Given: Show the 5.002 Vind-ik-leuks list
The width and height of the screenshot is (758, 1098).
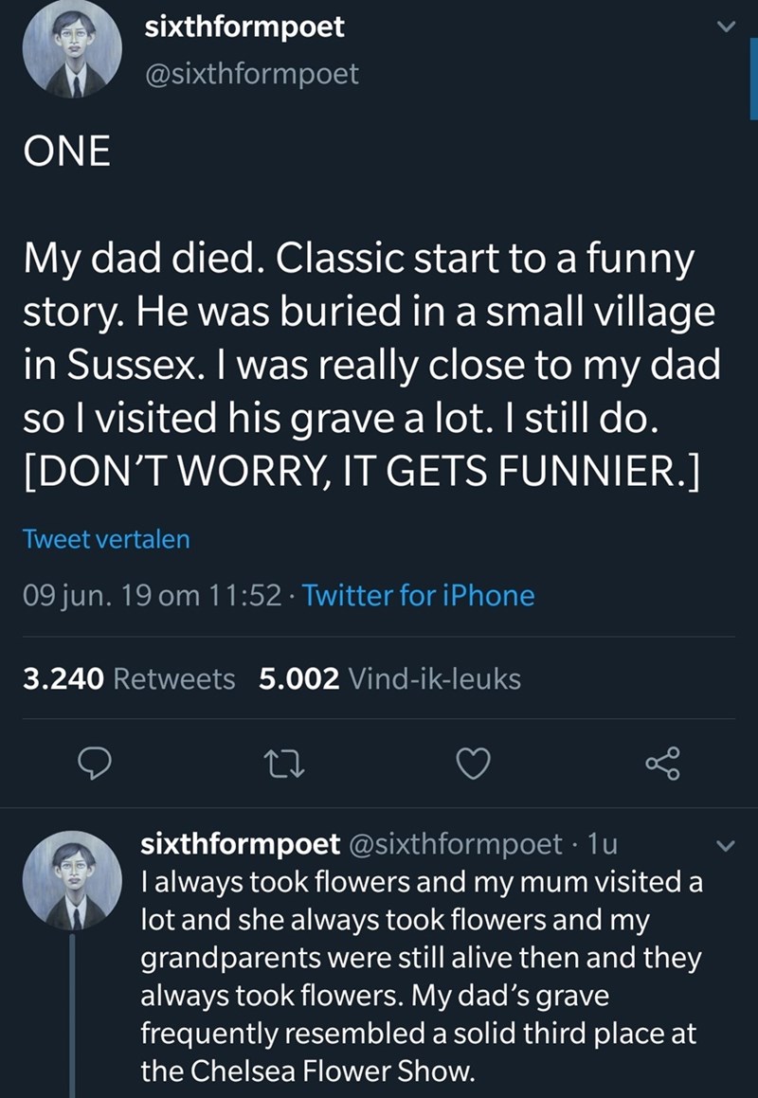Looking at the screenshot, I should tap(389, 678).
